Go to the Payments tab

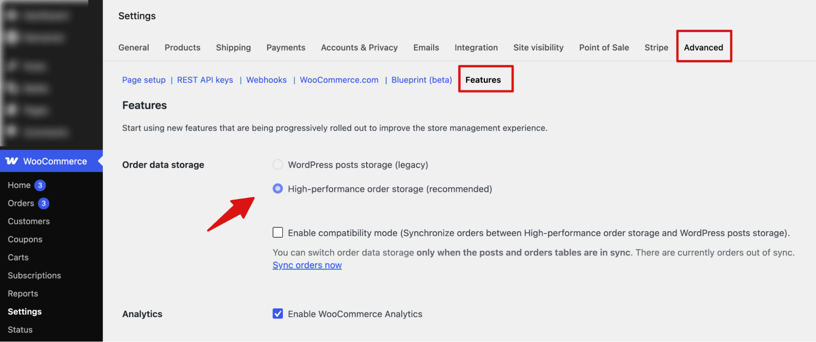(286, 48)
